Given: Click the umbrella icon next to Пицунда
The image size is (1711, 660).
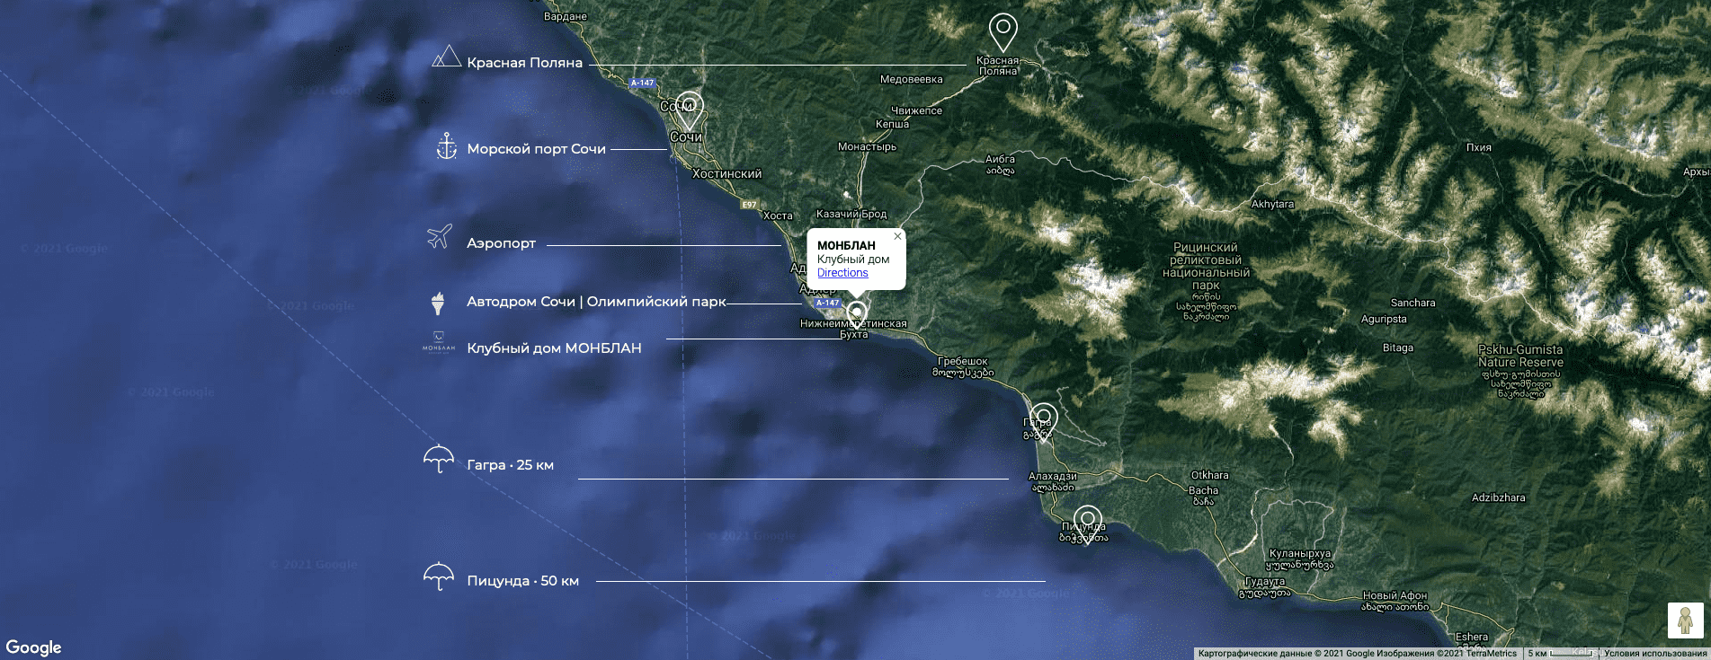Looking at the screenshot, I should click(439, 576).
